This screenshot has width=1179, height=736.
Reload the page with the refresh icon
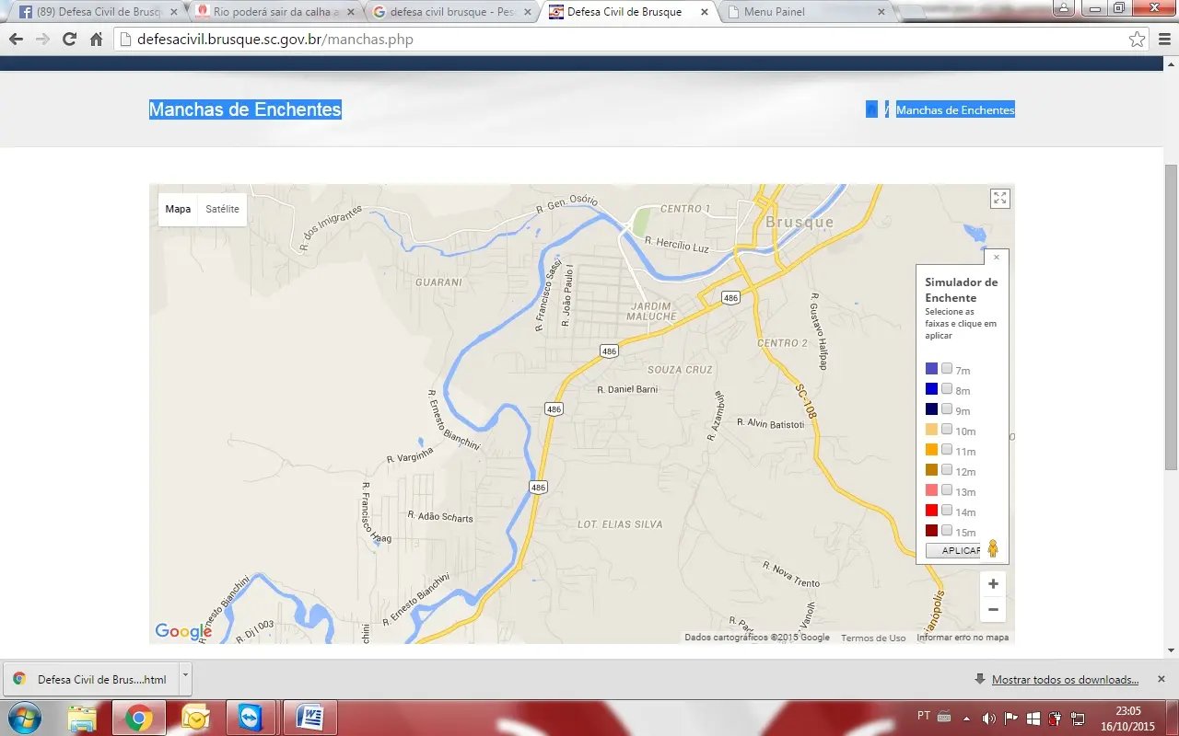69,40
